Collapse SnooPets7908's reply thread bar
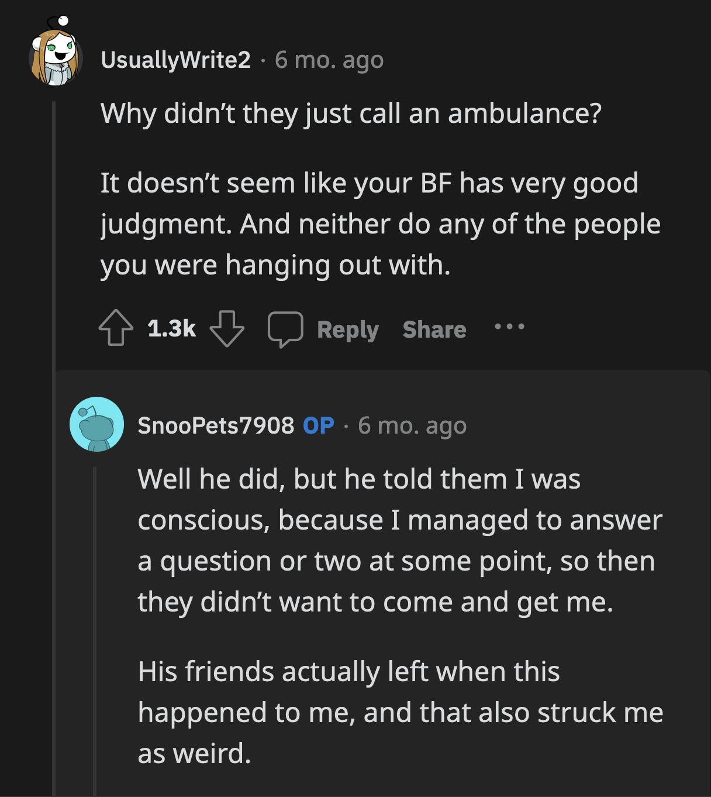 95,614
